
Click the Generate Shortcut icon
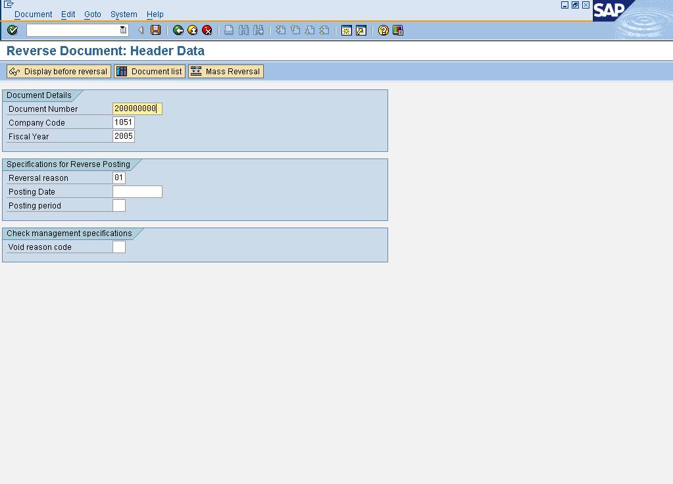(361, 30)
